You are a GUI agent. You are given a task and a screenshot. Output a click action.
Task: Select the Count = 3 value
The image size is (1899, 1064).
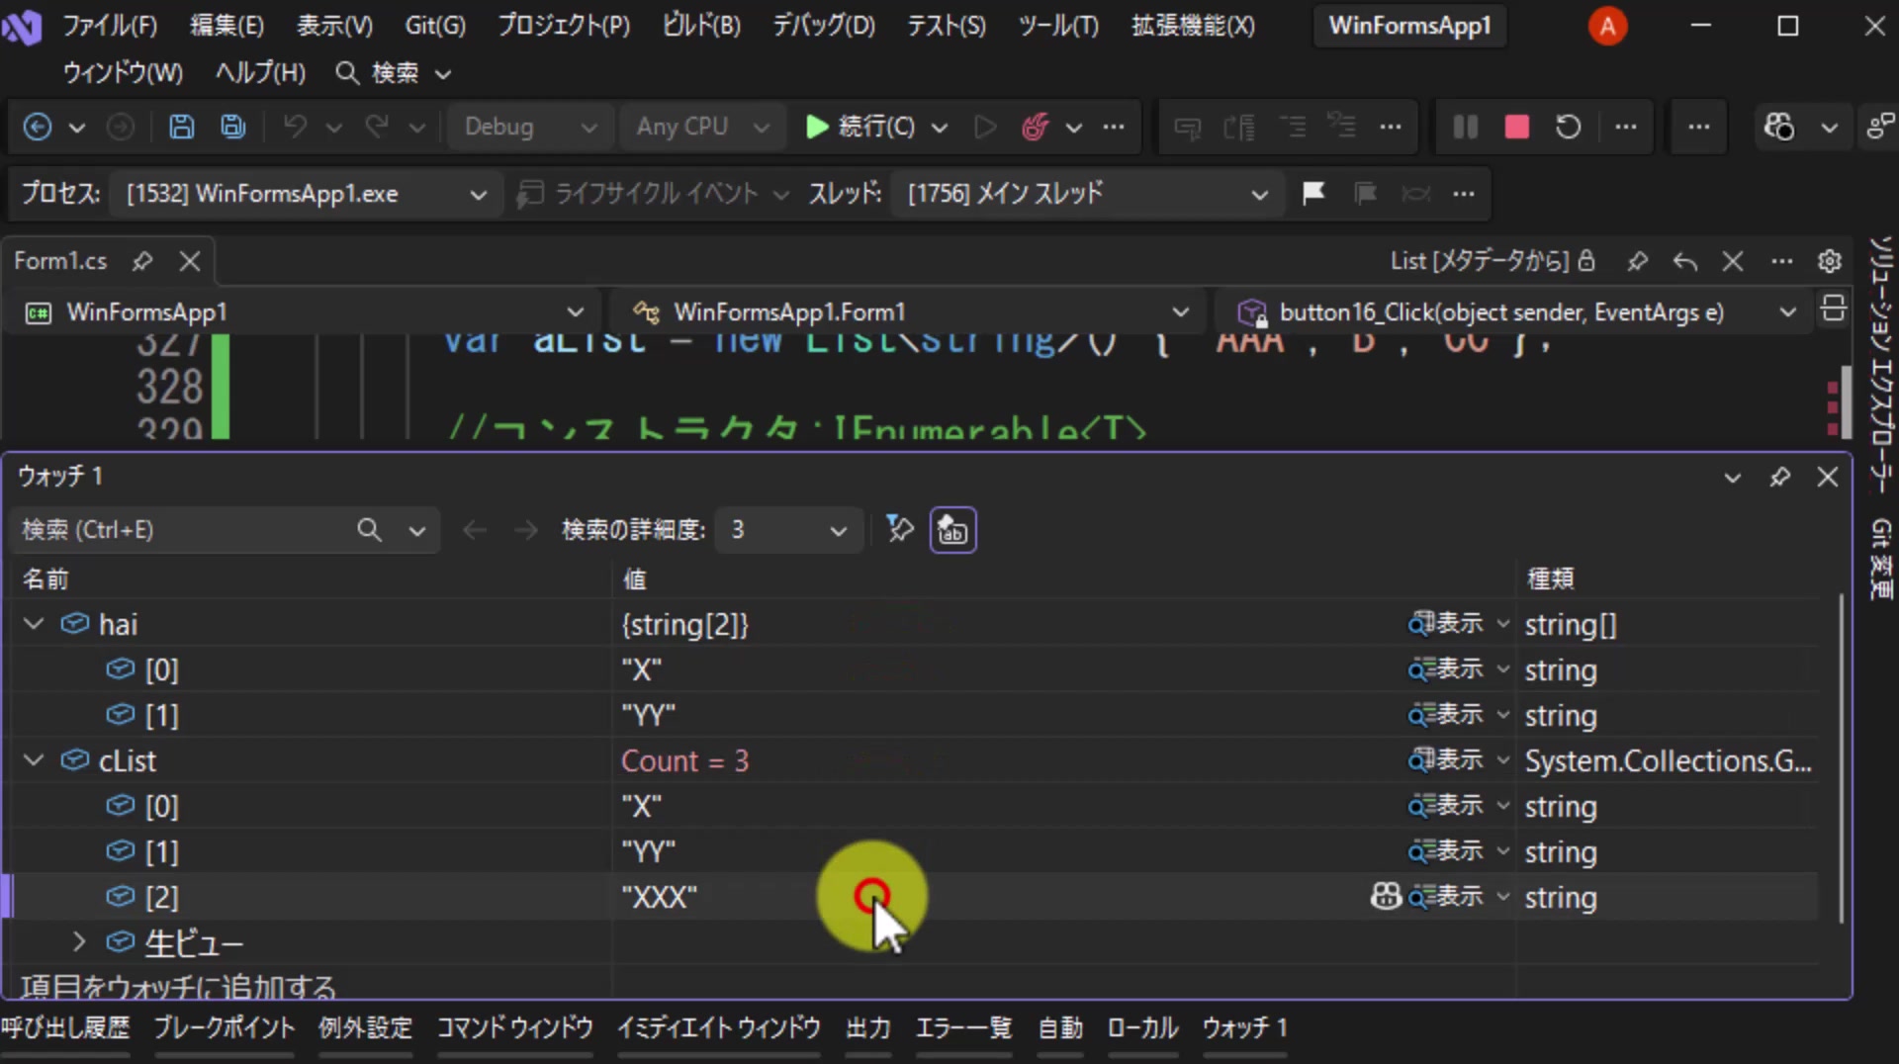click(x=684, y=760)
